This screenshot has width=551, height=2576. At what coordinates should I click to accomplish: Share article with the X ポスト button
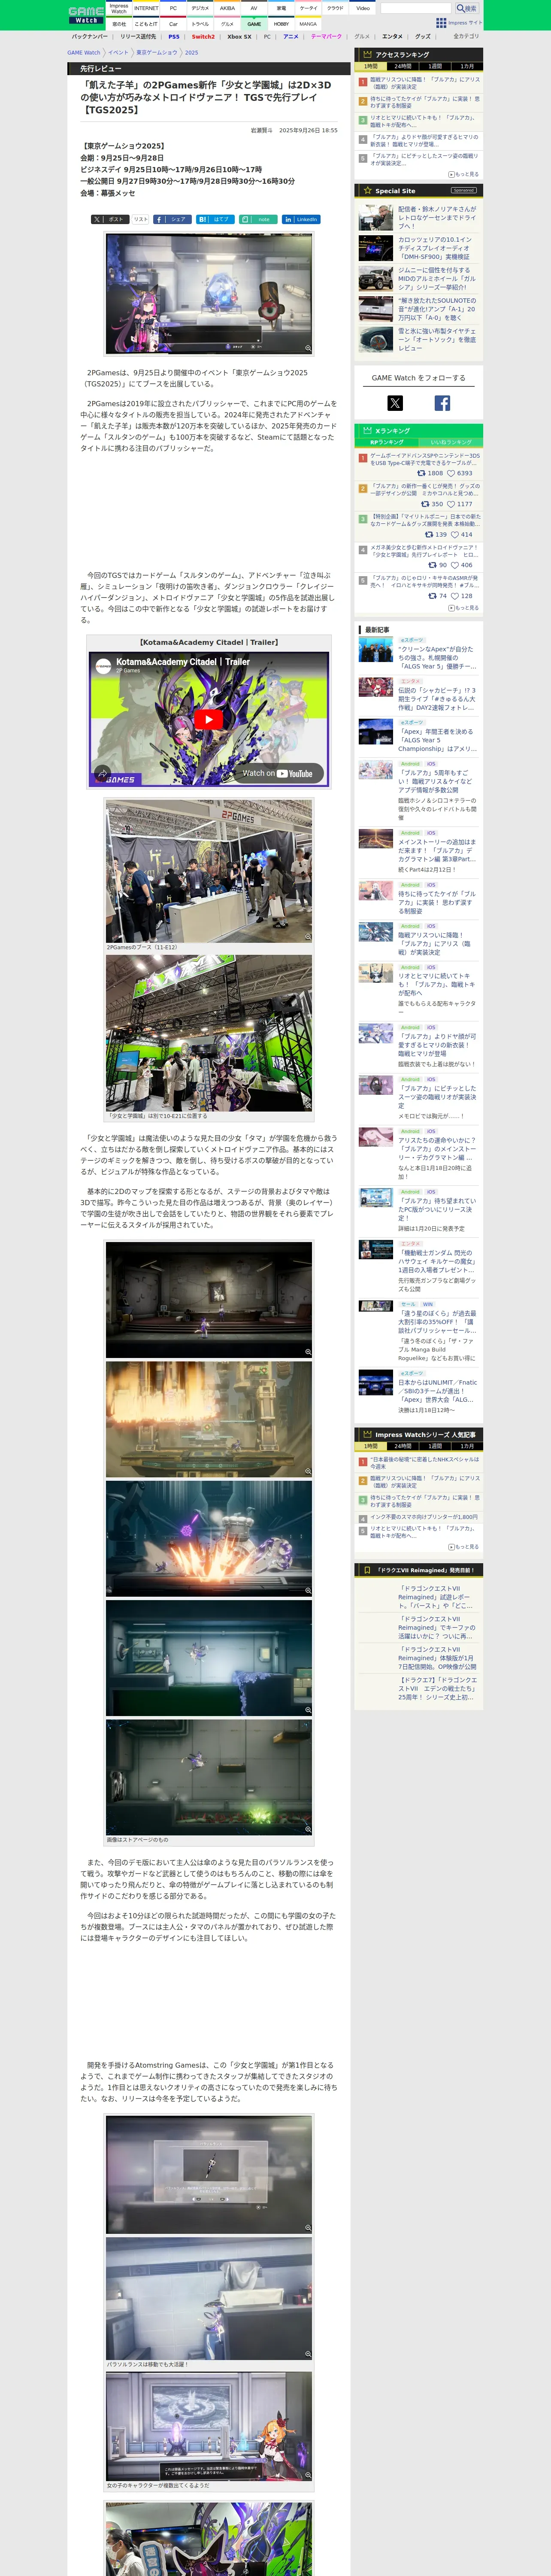click(109, 219)
